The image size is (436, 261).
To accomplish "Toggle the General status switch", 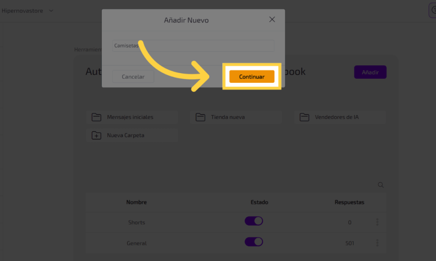I will coord(254,242).
